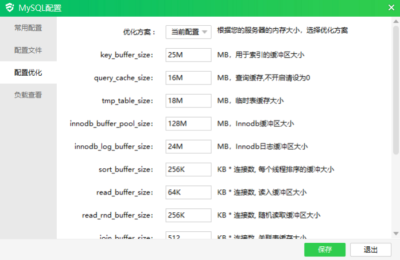Click the 优化方案 label
This screenshot has height=260, width=400.
click(139, 32)
